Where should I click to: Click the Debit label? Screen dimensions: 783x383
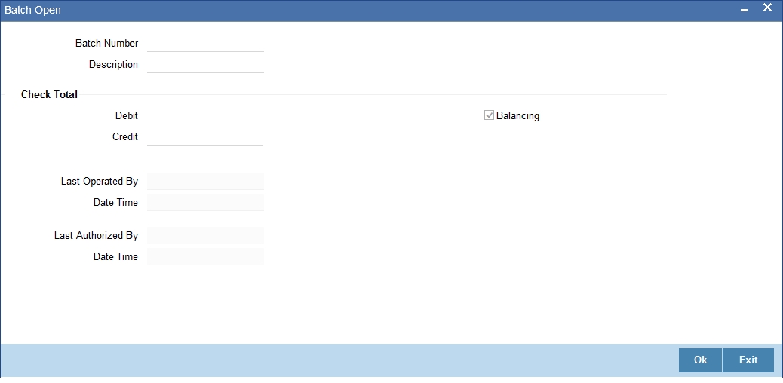[x=126, y=116]
